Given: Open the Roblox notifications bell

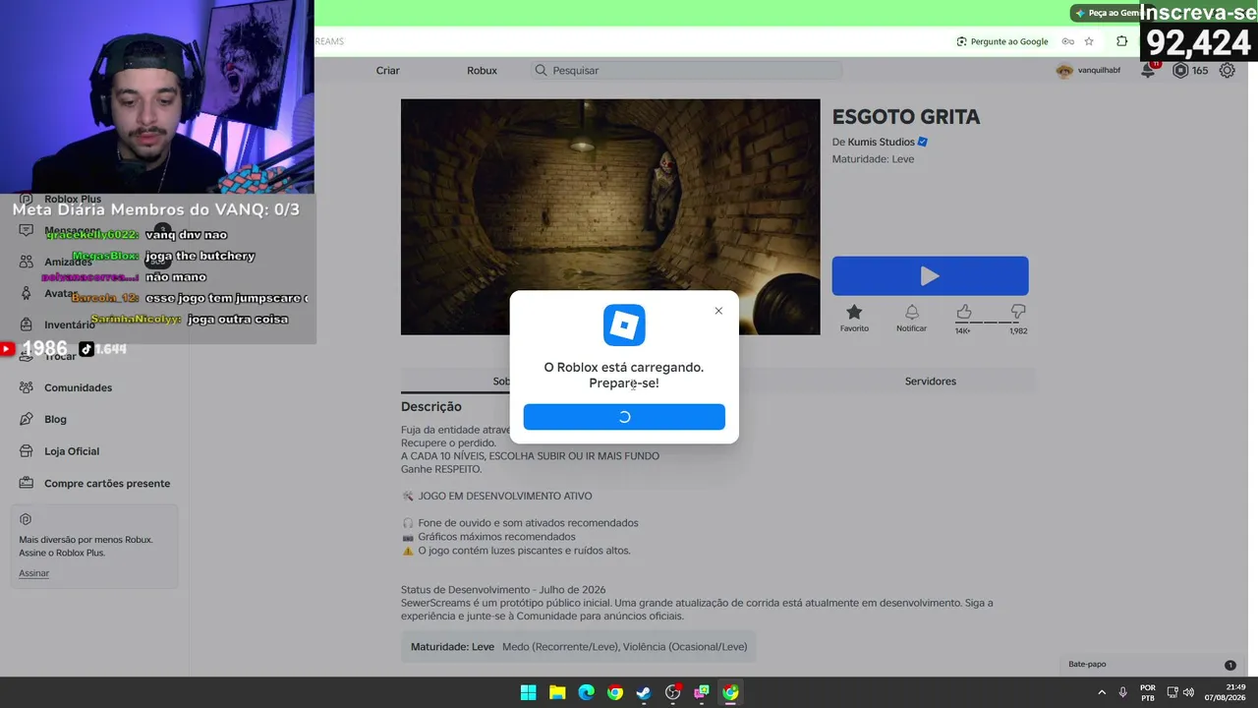Looking at the screenshot, I should (1148, 71).
